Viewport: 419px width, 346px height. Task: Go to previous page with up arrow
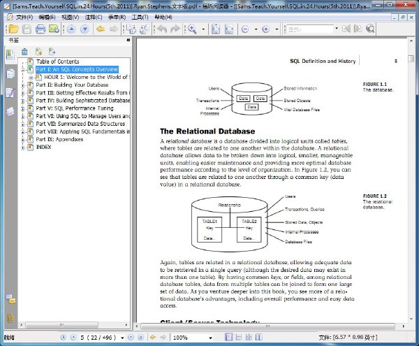click(71, 29)
